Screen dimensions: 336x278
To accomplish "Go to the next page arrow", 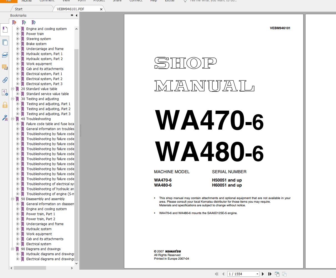I will coord(263,274).
